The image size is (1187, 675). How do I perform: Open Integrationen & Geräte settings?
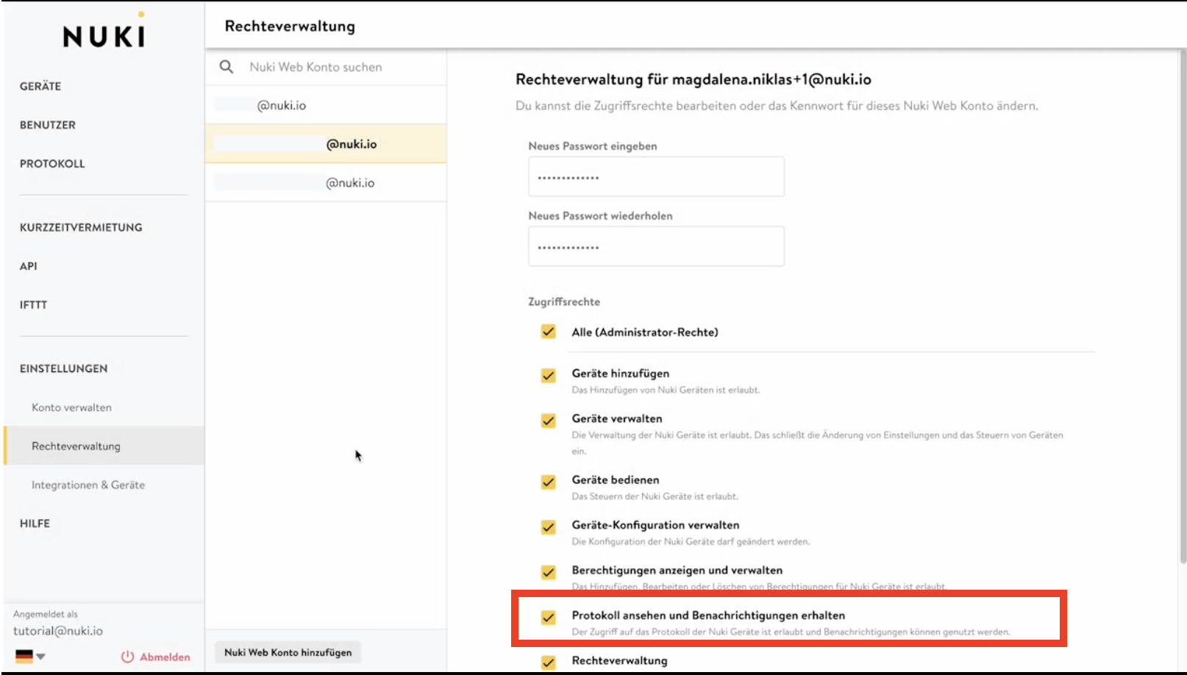click(x=88, y=485)
